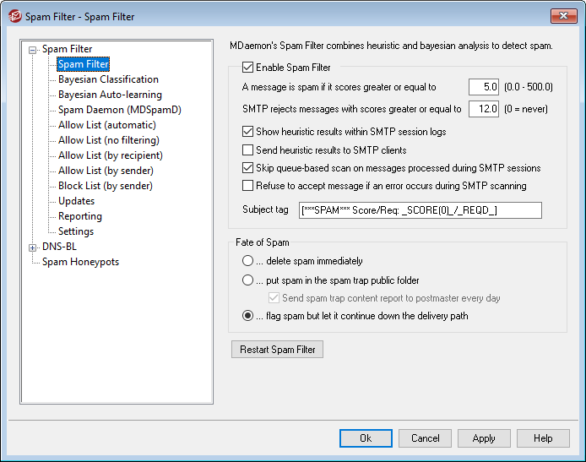
Task: Choose put spam in spam trap folder
Action: click(x=247, y=280)
